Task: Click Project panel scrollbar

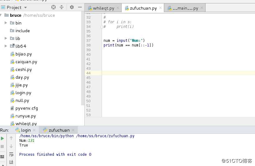Action: tap(82, 58)
